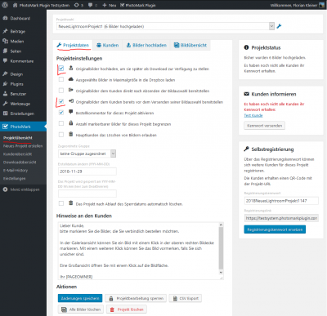
Task: Open the site home icon PhotoMark Plugin Testsystem
Action: (x=41, y=5)
